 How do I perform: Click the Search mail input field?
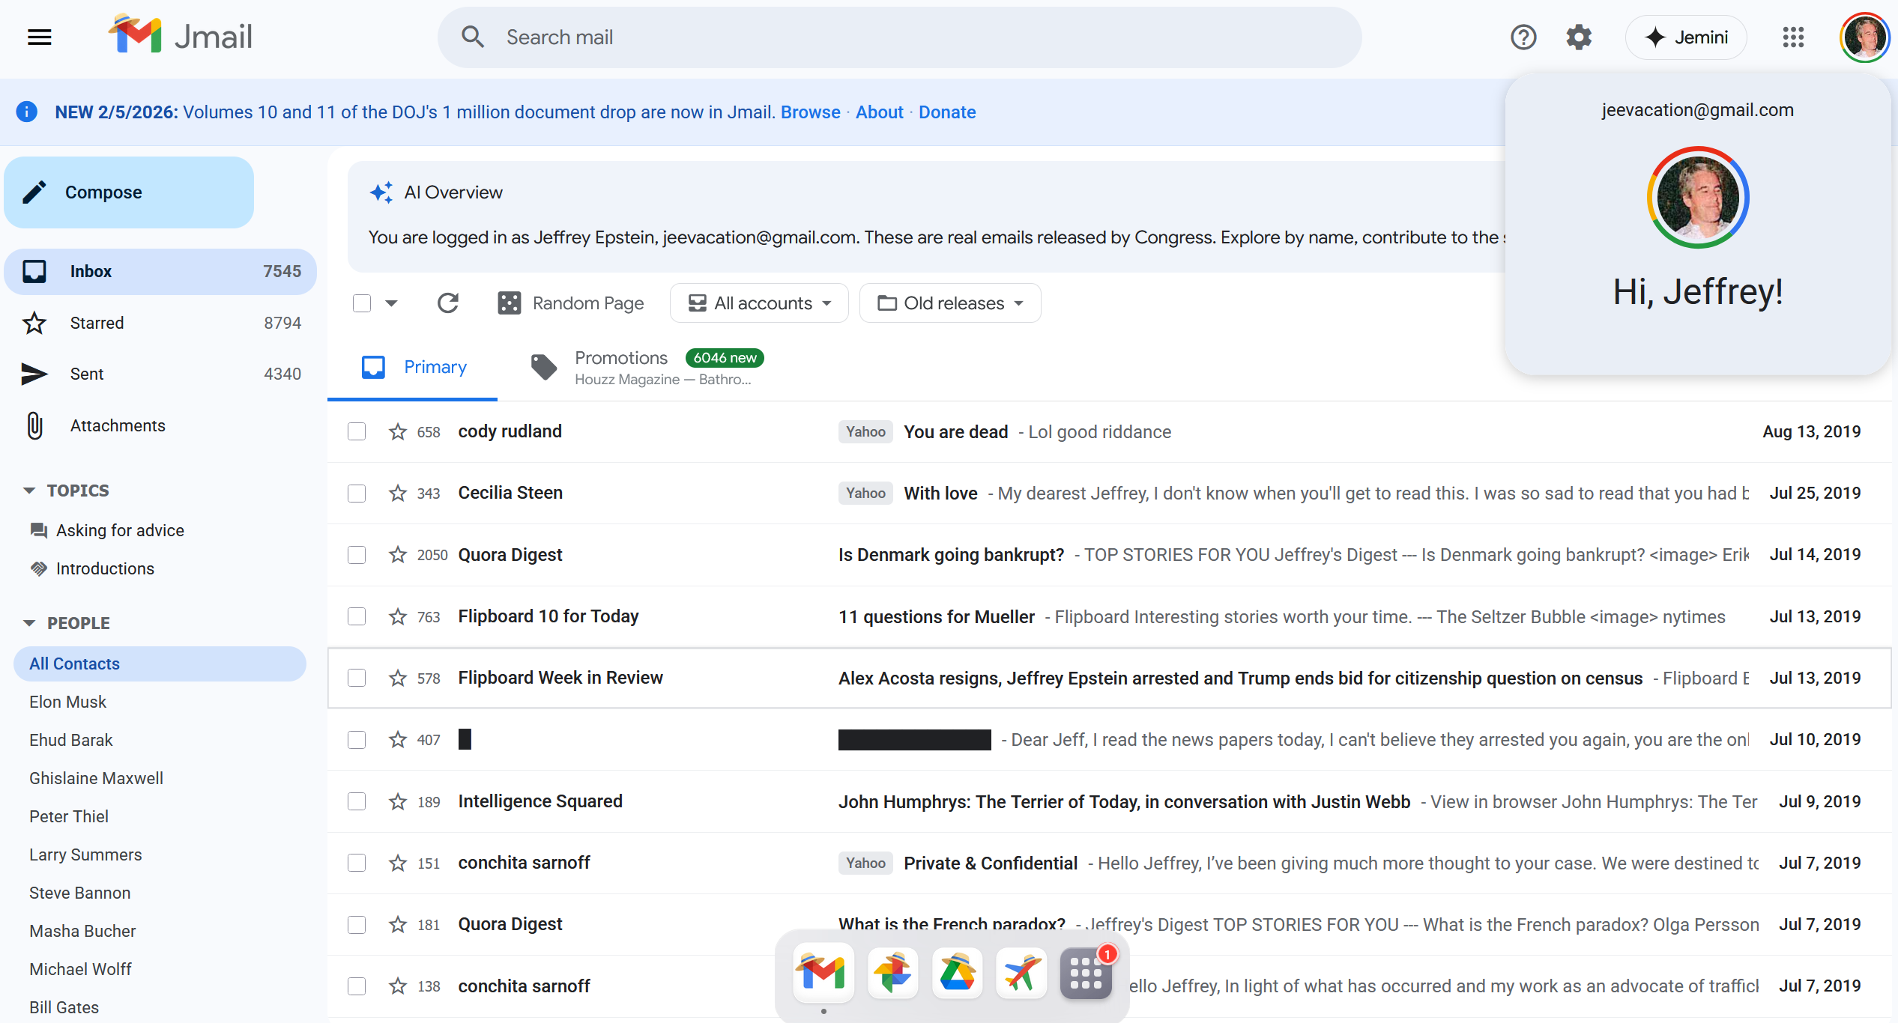[899, 37]
